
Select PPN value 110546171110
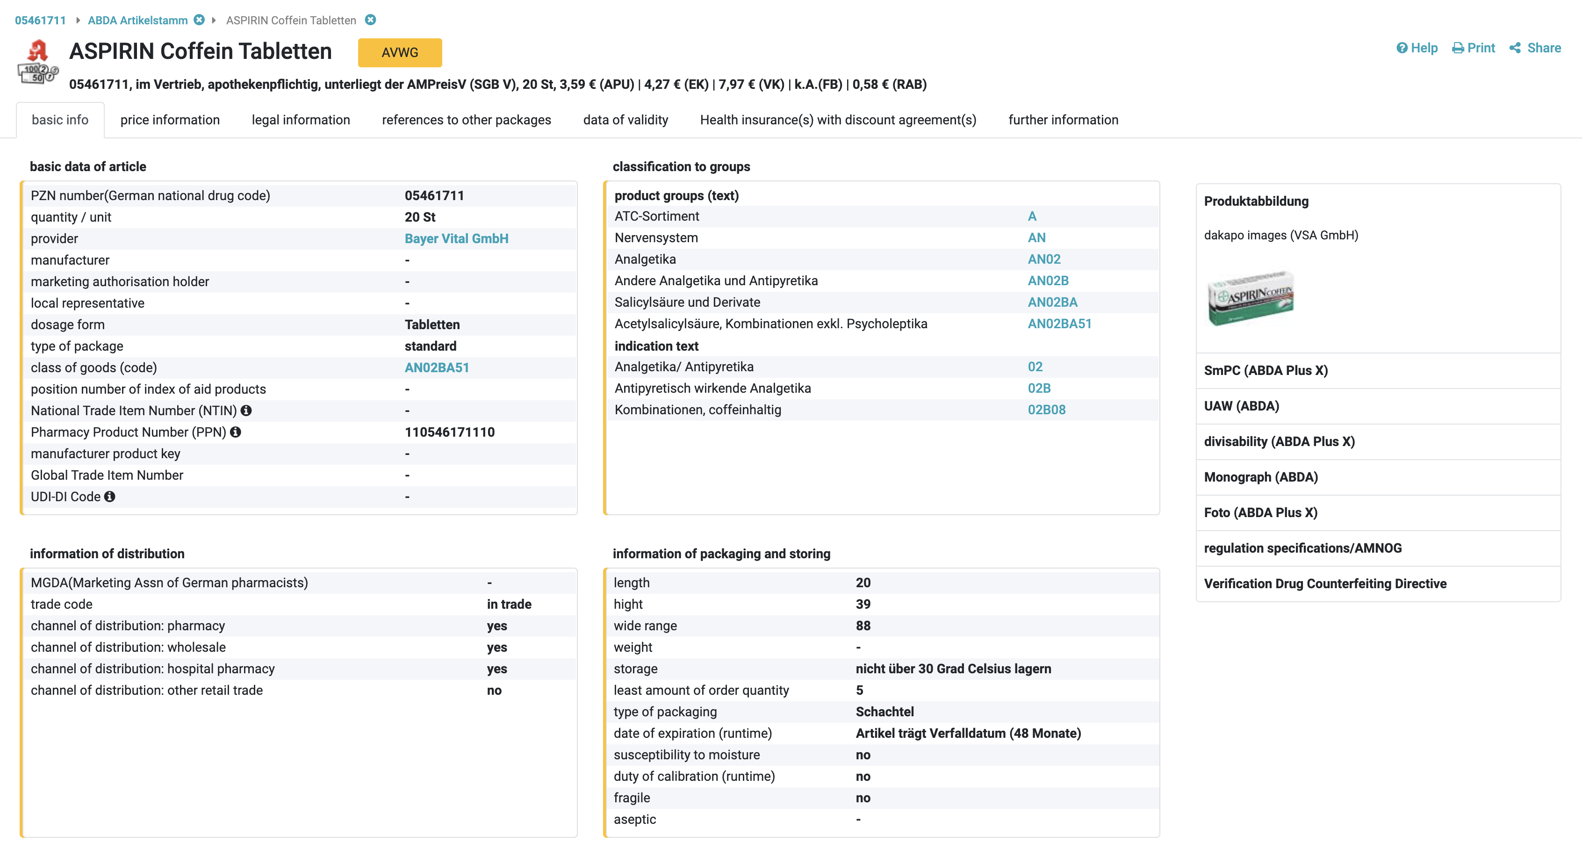450,432
